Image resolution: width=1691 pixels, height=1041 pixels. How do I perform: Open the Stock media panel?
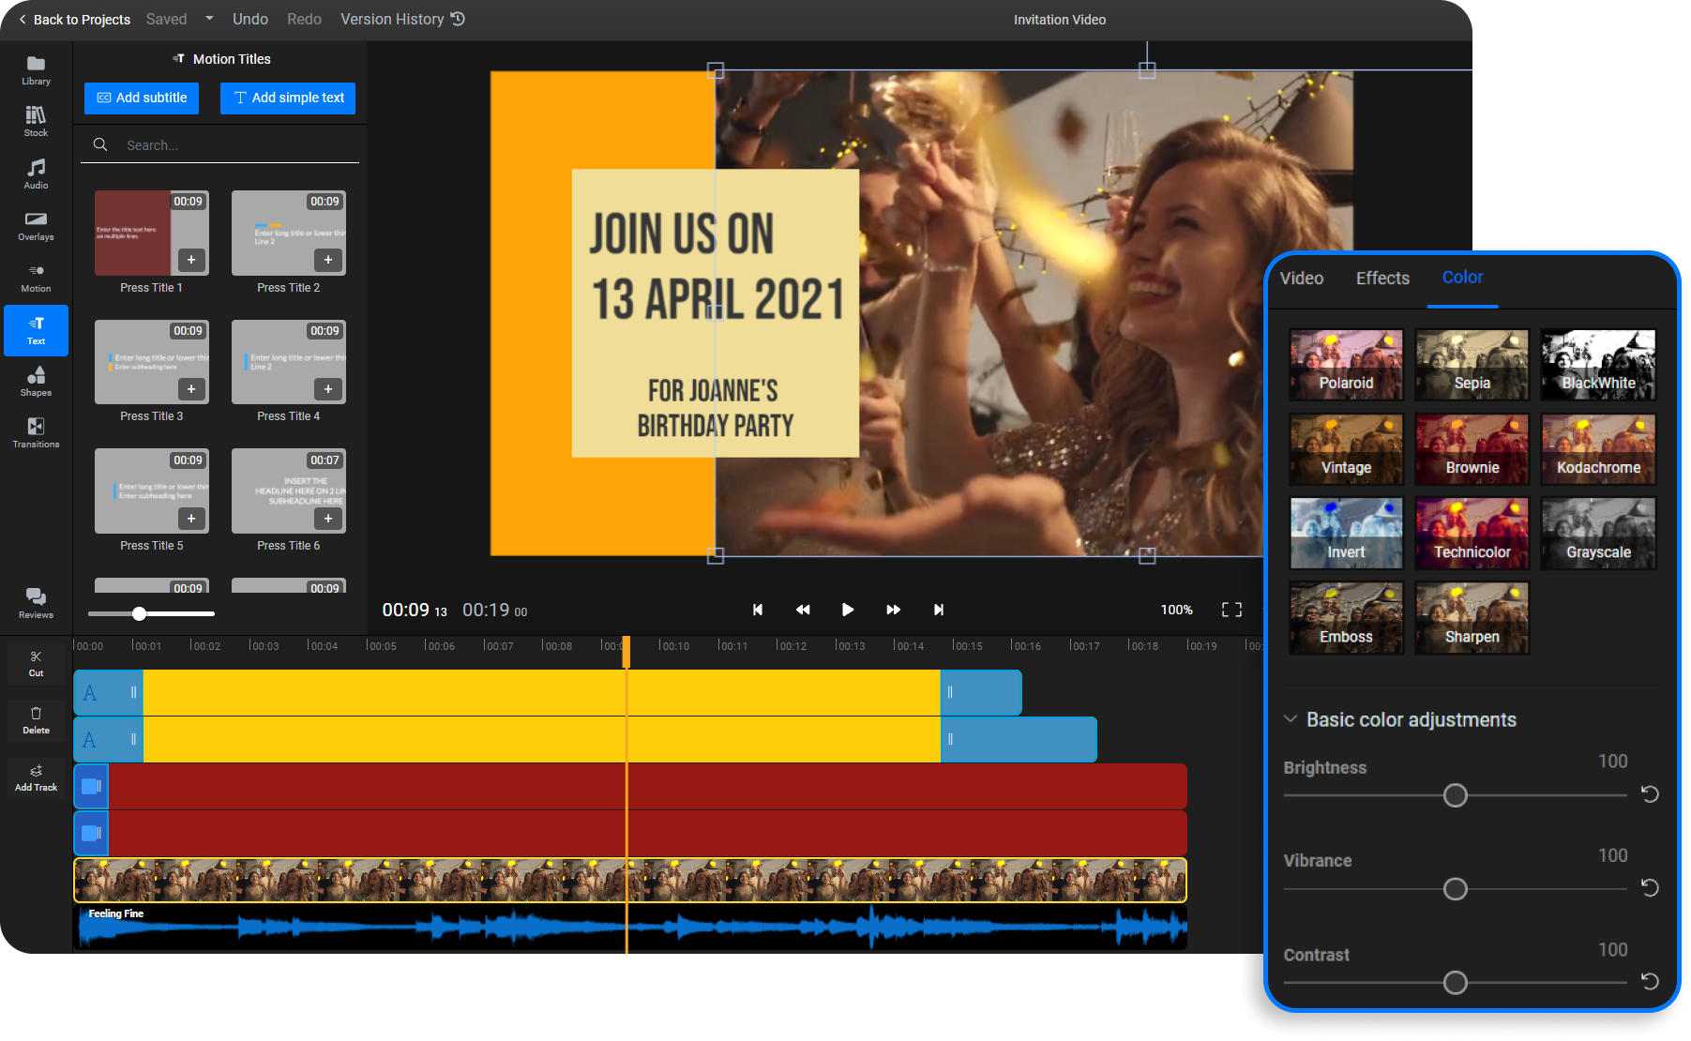(36, 120)
